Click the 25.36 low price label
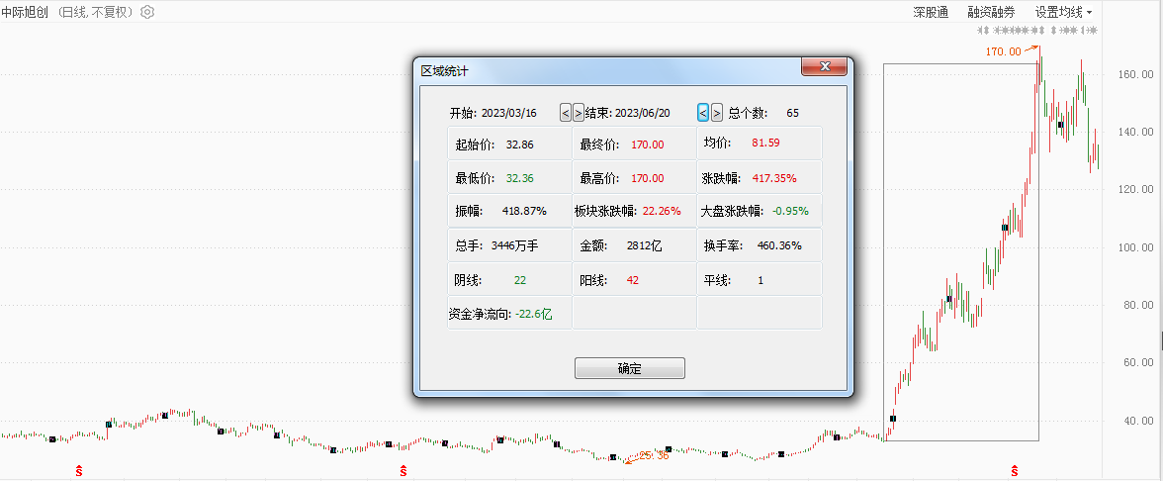Viewport: 1163px width, 481px height. click(x=654, y=456)
